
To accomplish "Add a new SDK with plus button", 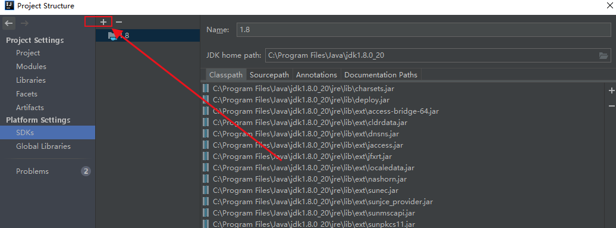I will tap(103, 22).
